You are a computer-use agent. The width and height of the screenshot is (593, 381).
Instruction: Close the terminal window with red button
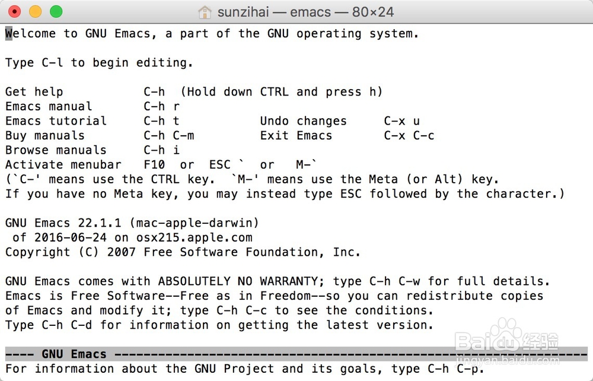click(x=14, y=12)
